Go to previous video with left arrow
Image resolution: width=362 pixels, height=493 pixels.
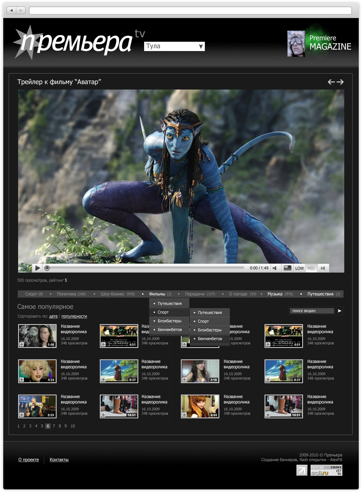pos(331,82)
